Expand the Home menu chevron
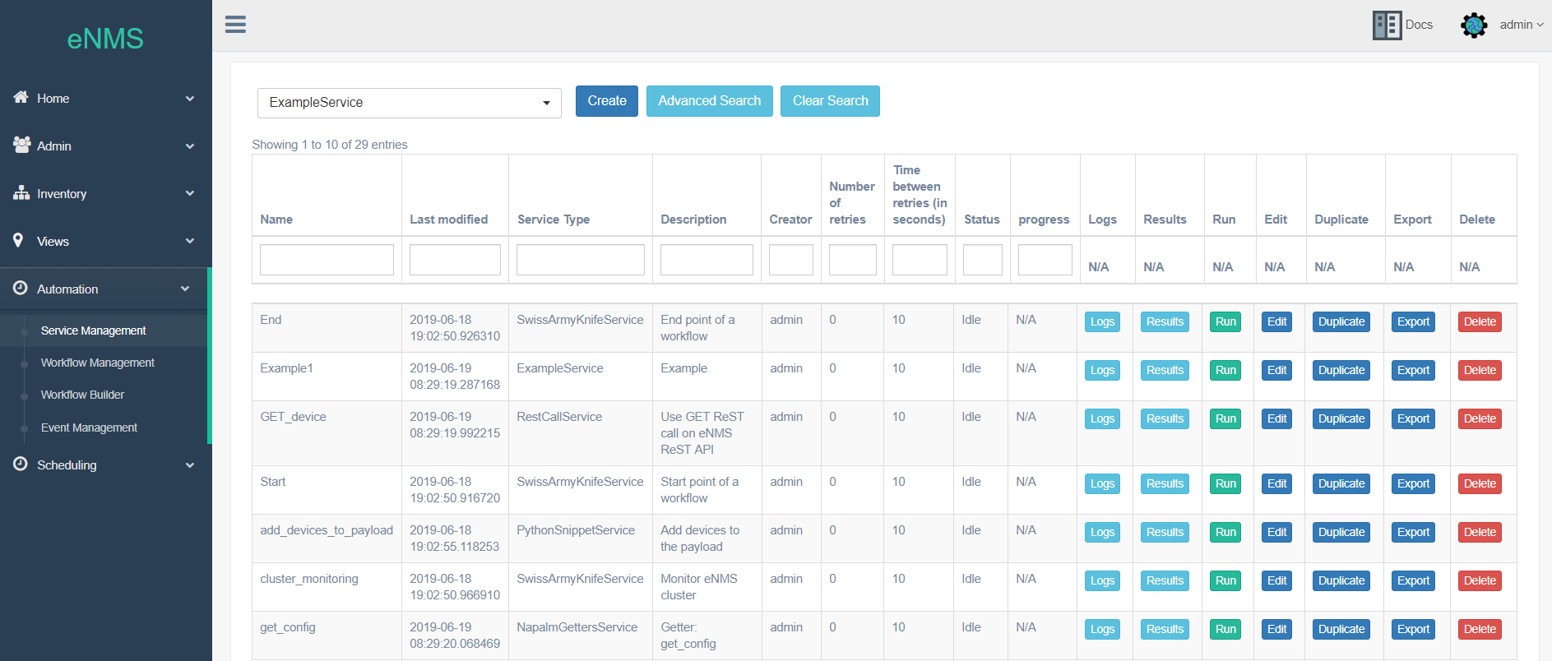 tap(190, 99)
